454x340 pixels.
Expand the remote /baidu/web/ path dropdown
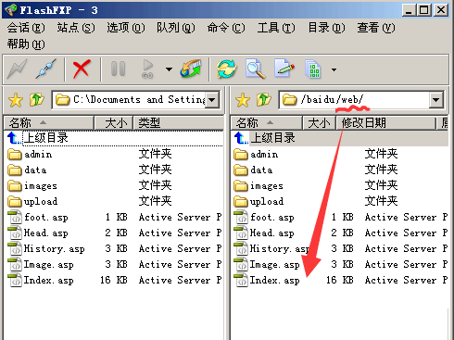436,100
